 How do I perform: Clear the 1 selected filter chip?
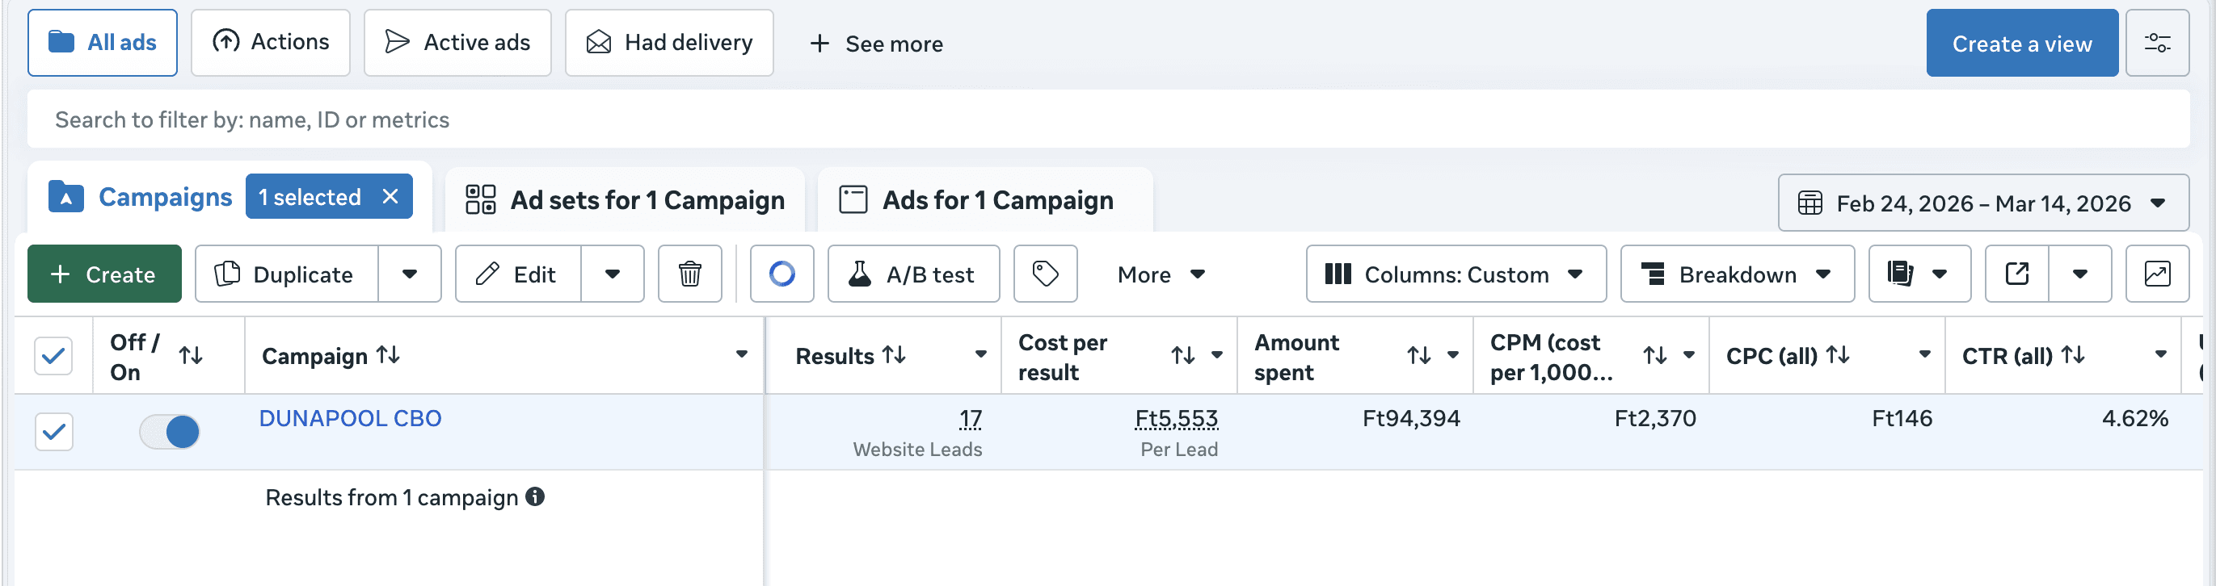(390, 197)
